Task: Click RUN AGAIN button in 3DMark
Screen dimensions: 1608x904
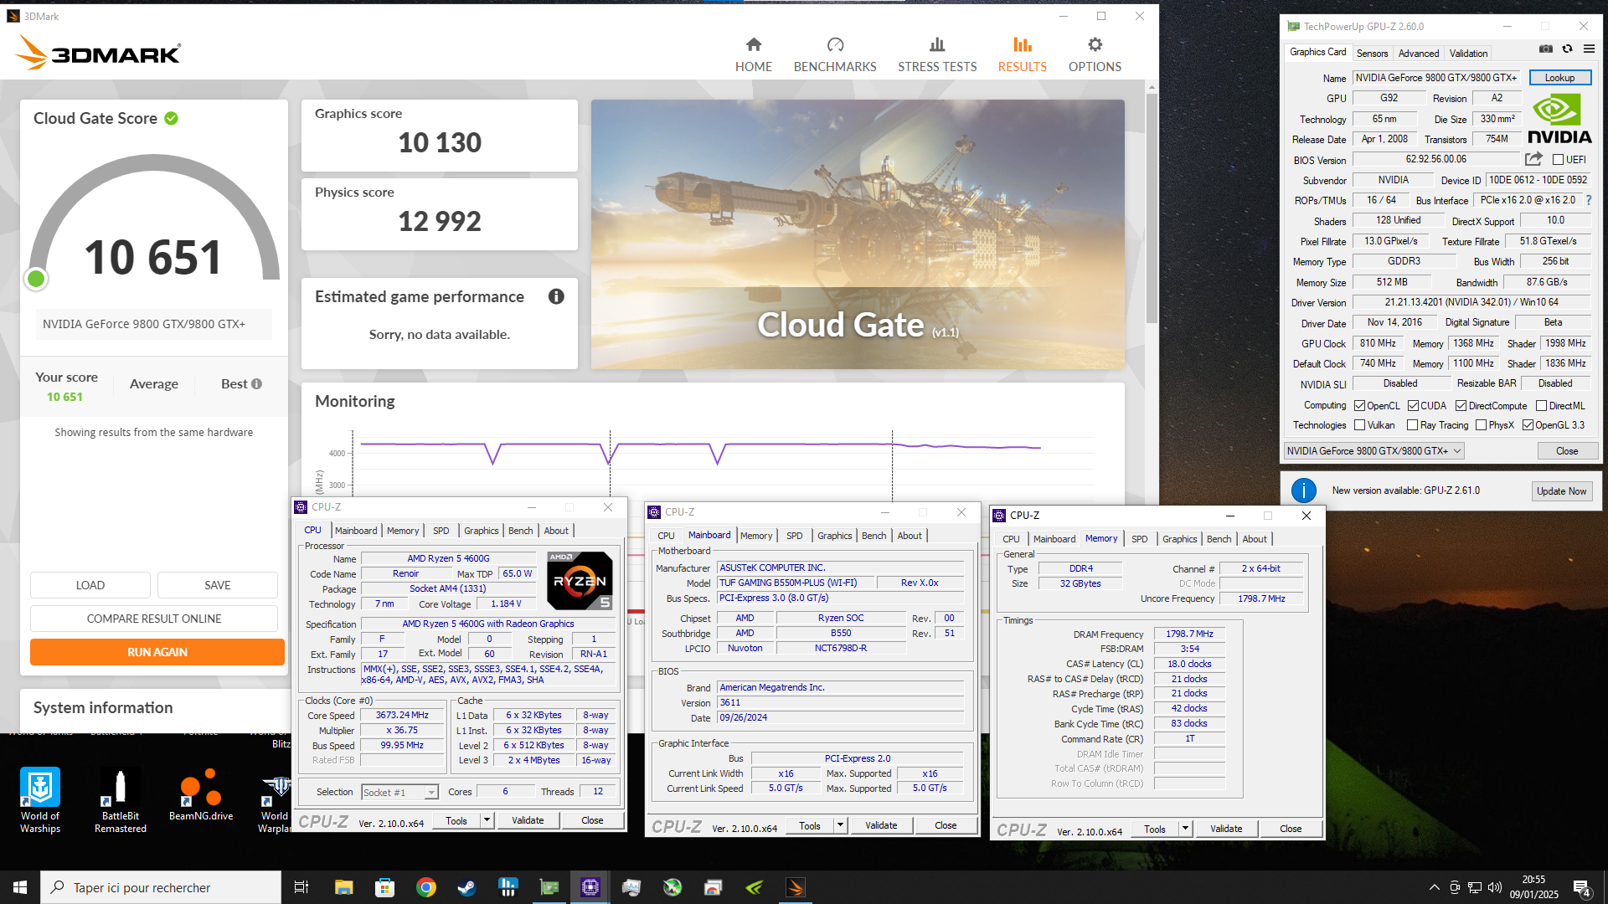Action: pyautogui.click(x=157, y=652)
